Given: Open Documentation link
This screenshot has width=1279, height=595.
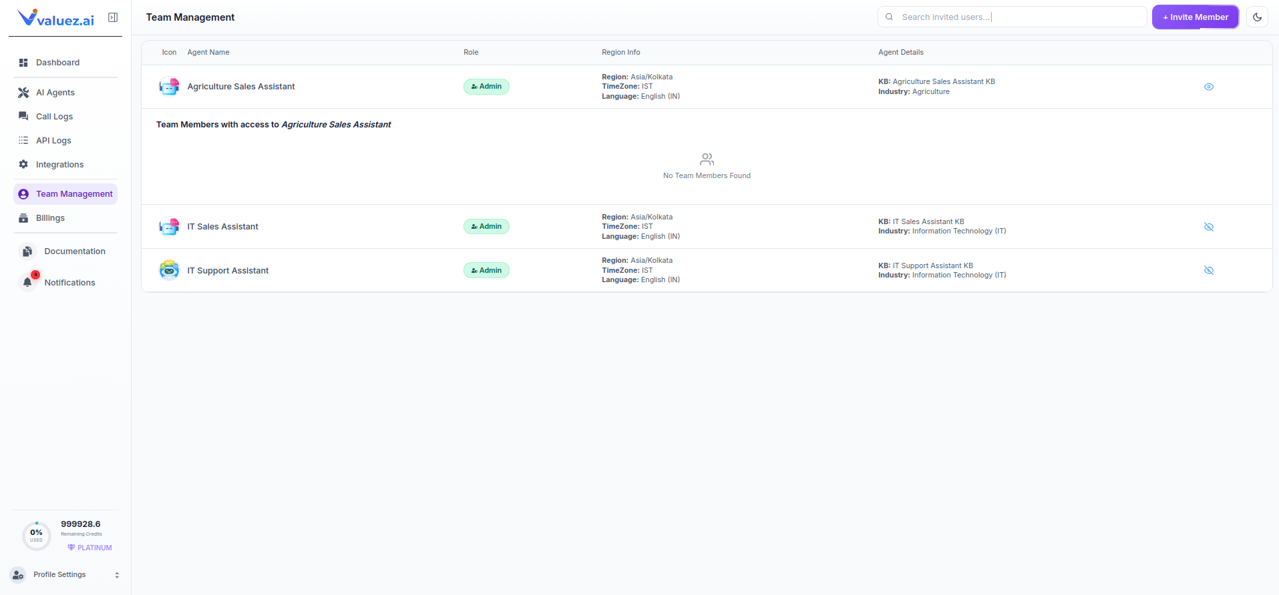Looking at the screenshot, I should 65,251.
